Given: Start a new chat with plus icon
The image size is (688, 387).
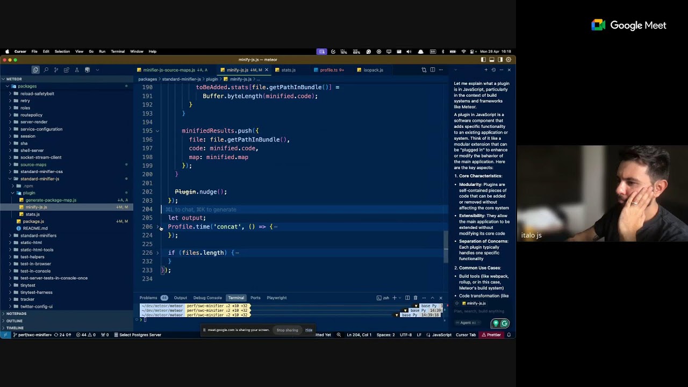Looking at the screenshot, I should coord(486,70).
